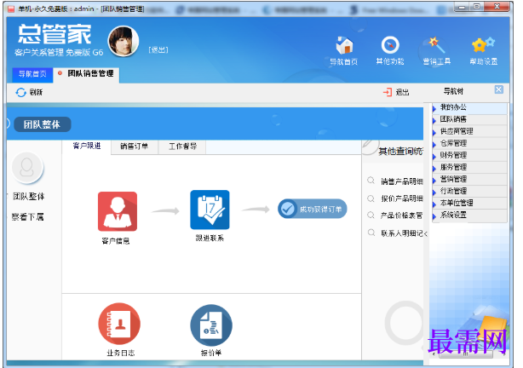The width and height of the screenshot is (523, 368).
Task: Go to 导航首页 house icon
Action: pos(344,45)
